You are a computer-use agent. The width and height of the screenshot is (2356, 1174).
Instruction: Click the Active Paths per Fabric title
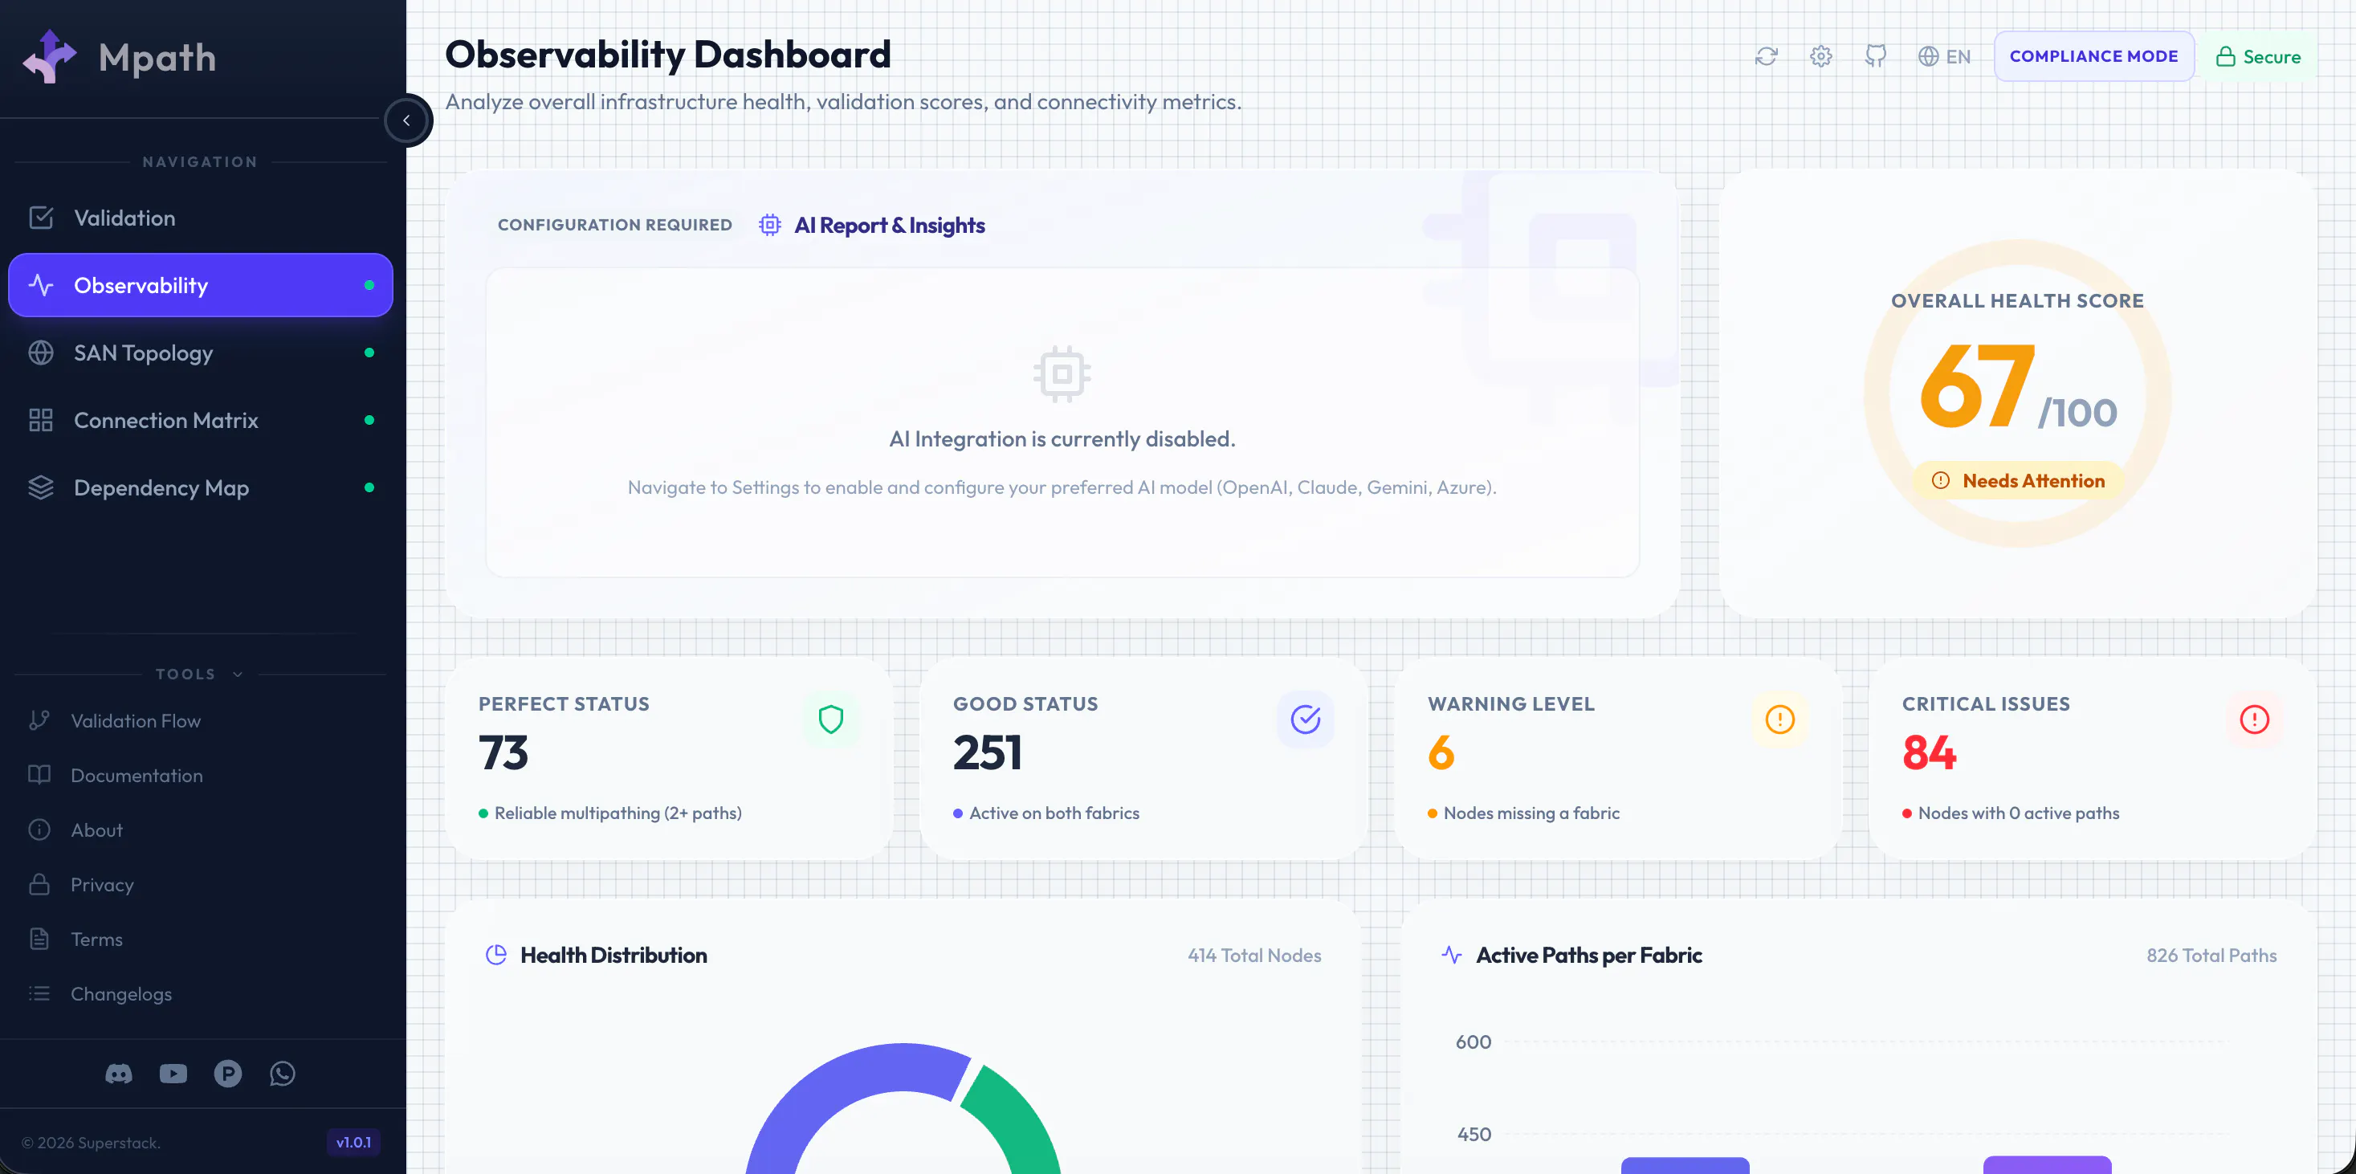click(1588, 956)
